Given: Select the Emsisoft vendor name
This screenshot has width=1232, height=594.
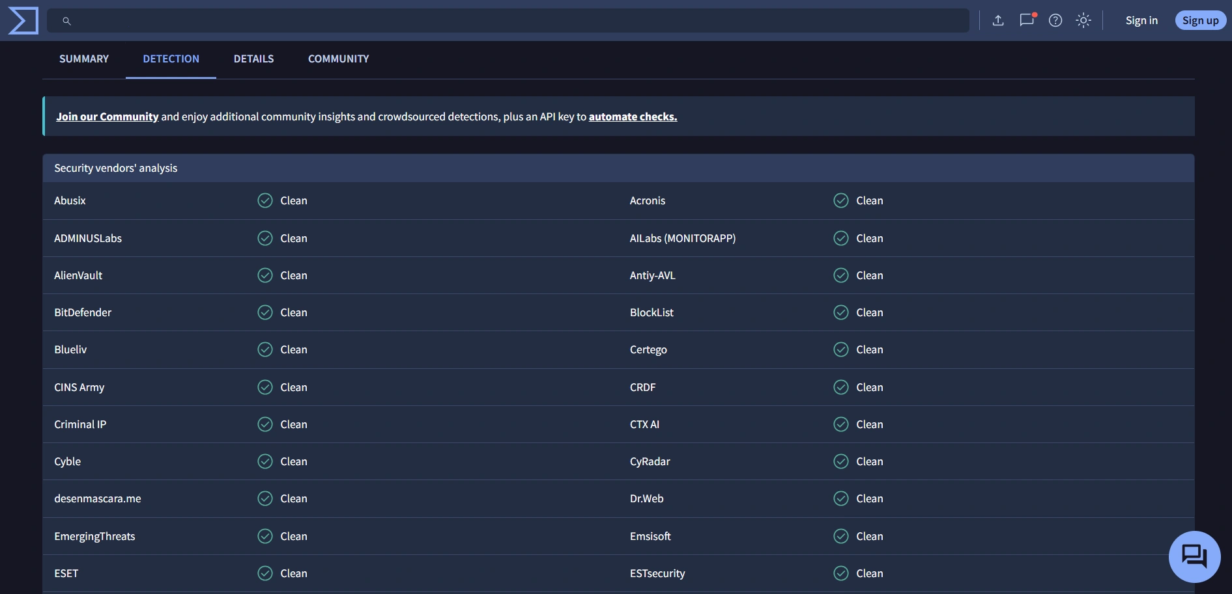Looking at the screenshot, I should 650,536.
